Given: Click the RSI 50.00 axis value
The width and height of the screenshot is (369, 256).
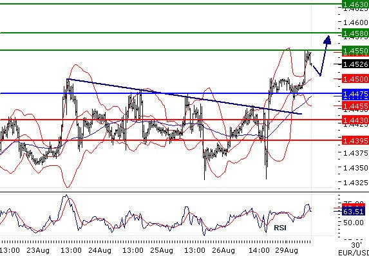Looking at the screenshot, I should (x=354, y=222).
